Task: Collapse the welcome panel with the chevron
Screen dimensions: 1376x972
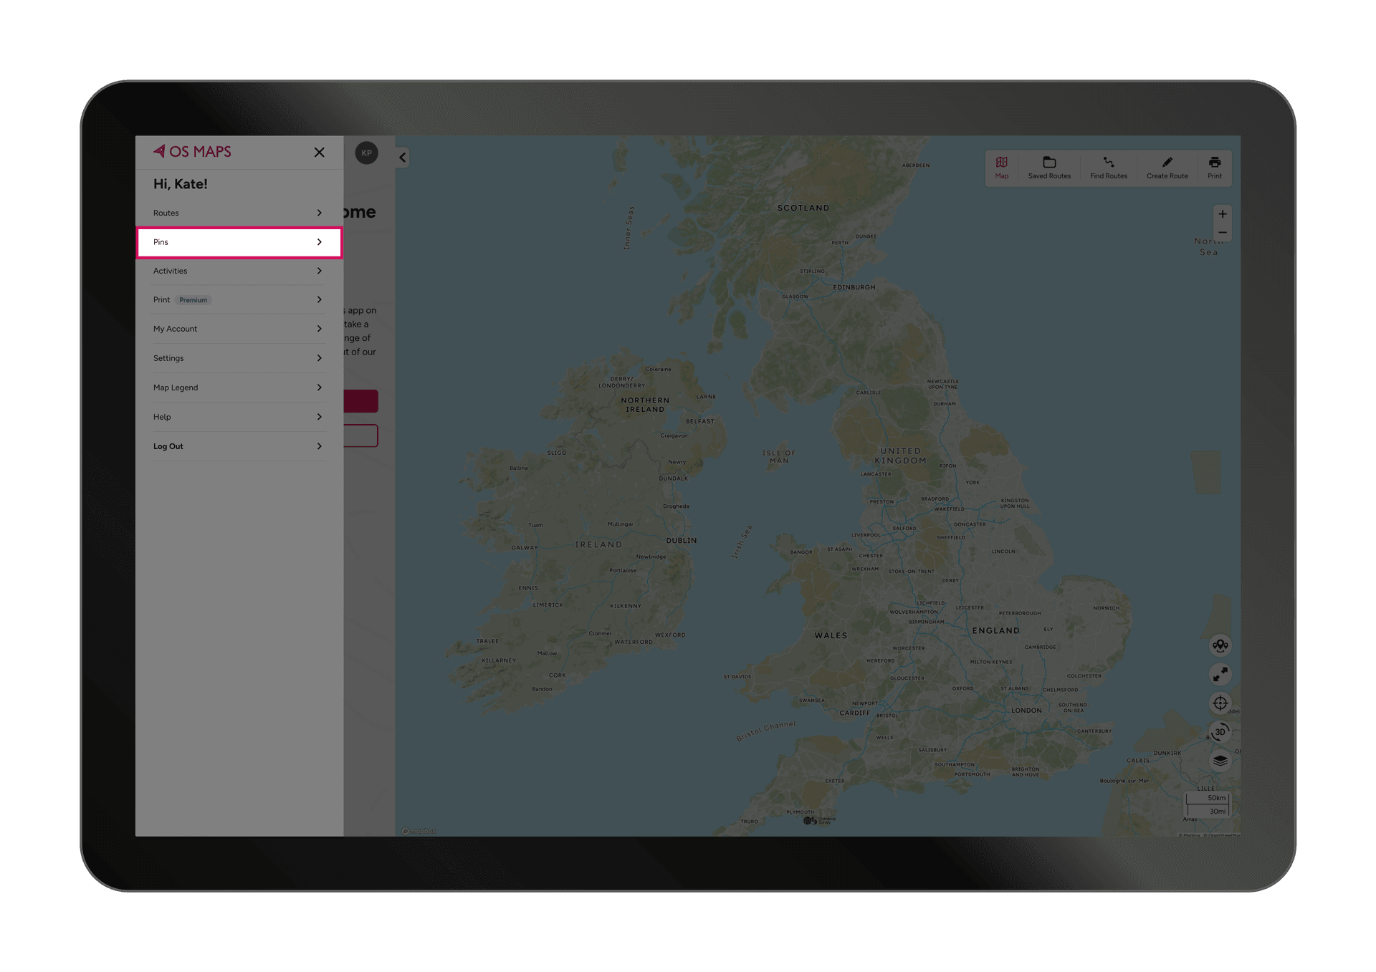Action: click(402, 157)
